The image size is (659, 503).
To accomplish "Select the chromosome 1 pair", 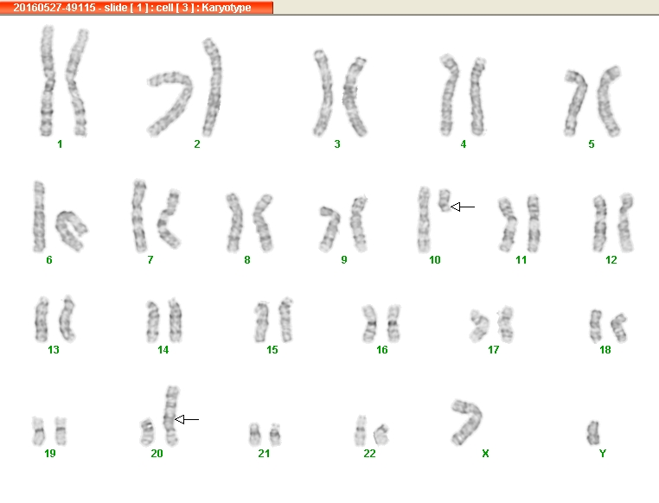I will [64, 81].
